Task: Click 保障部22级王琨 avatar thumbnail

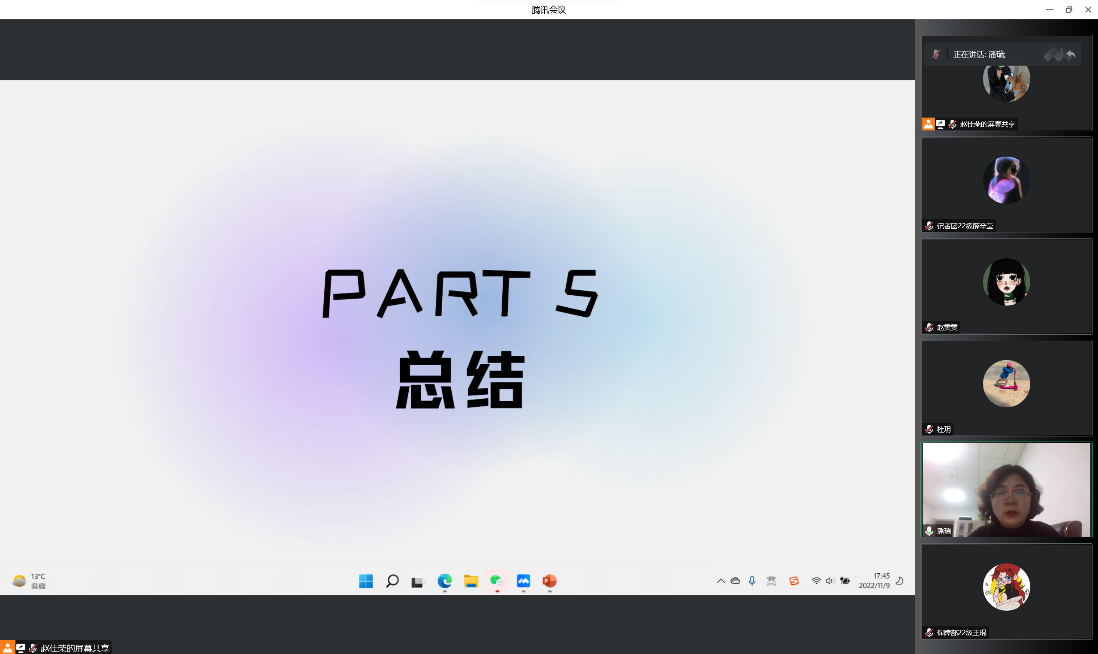Action: [1006, 587]
